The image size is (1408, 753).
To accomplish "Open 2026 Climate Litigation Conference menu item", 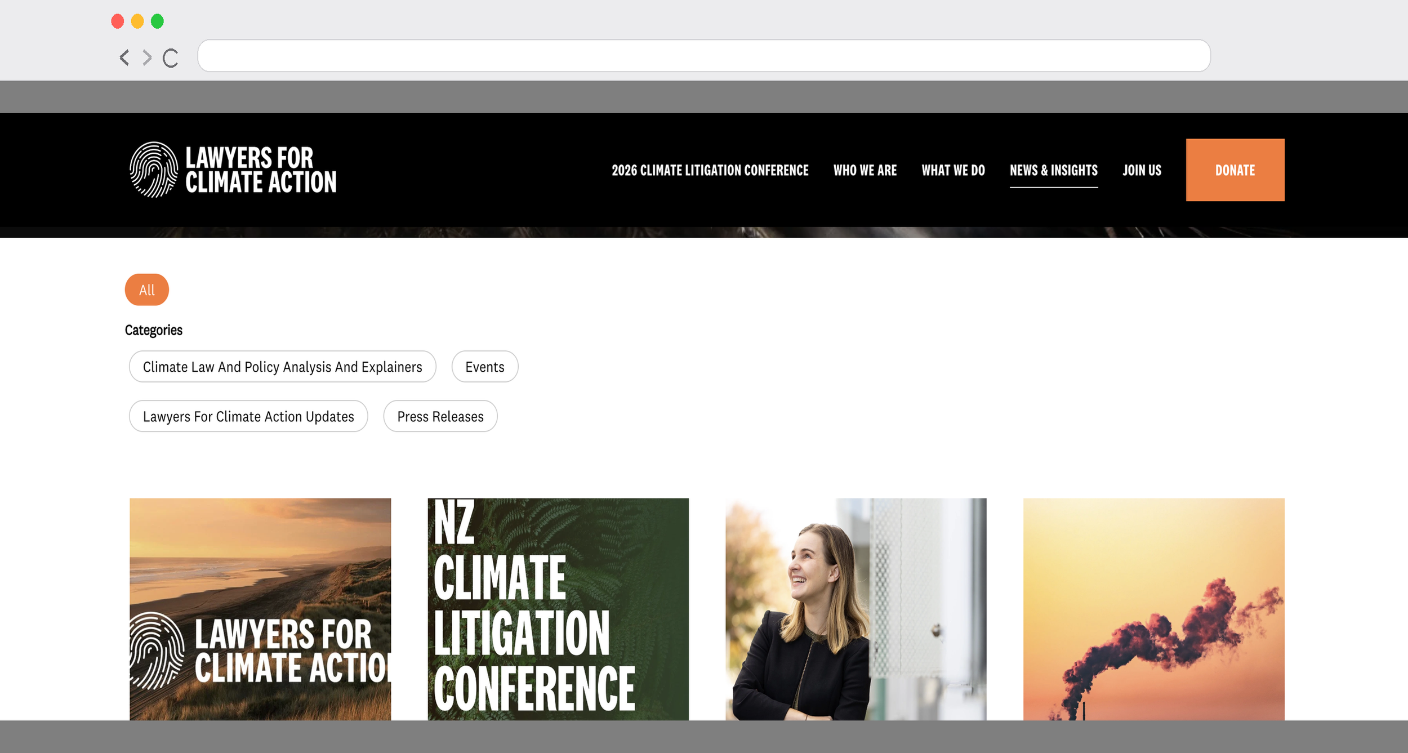I will (x=710, y=170).
